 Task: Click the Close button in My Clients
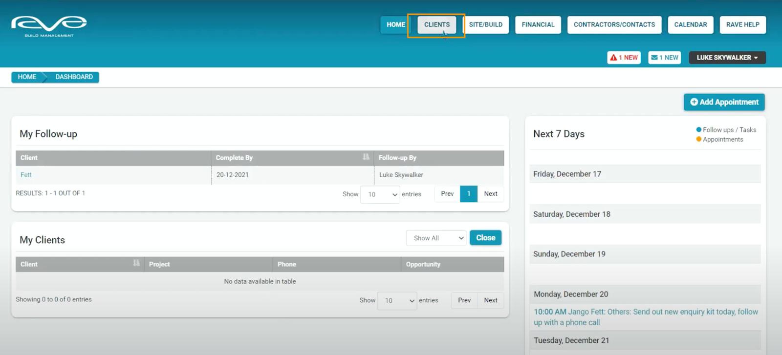486,238
